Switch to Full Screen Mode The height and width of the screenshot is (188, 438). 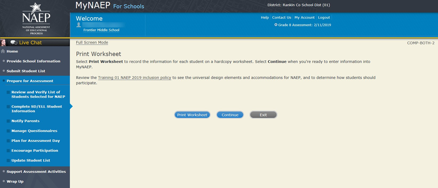(x=92, y=43)
